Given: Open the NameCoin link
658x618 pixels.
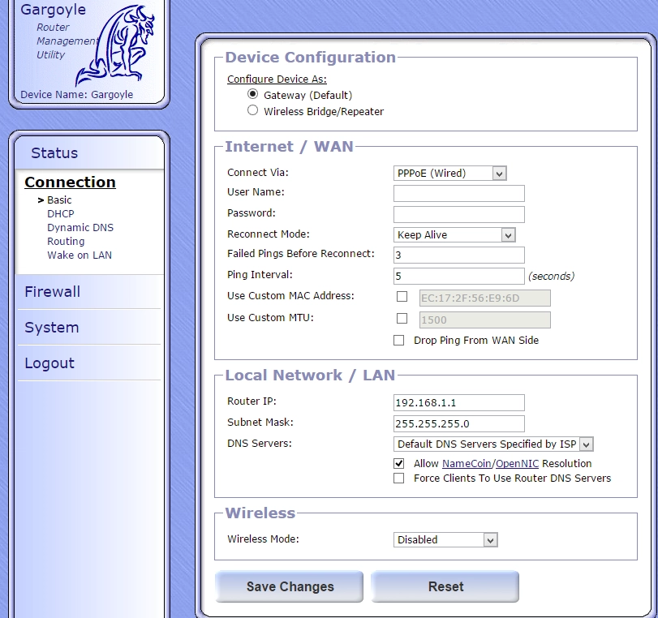Looking at the screenshot, I should point(467,464).
